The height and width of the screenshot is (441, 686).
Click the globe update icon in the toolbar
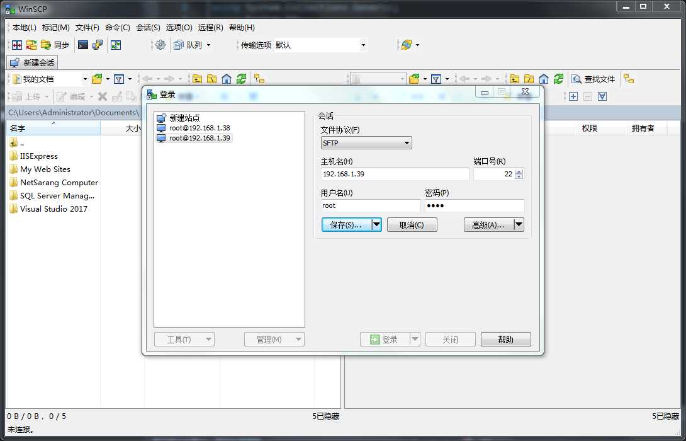407,45
